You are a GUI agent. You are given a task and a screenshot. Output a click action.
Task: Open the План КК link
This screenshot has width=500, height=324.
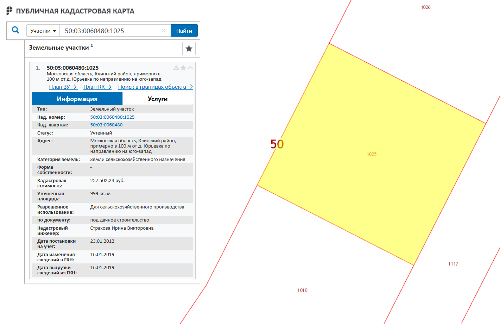[x=97, y=87]
